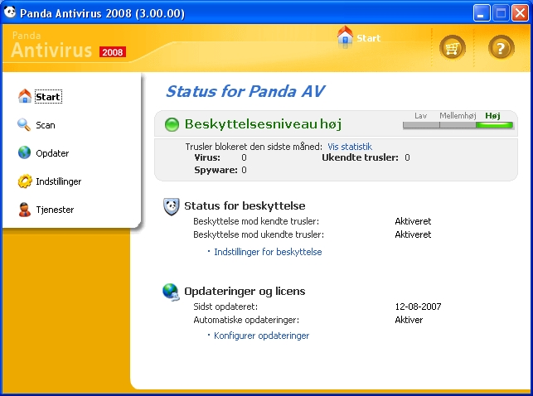
Task: Open the Vis statistik link
Action: (350, 147)
